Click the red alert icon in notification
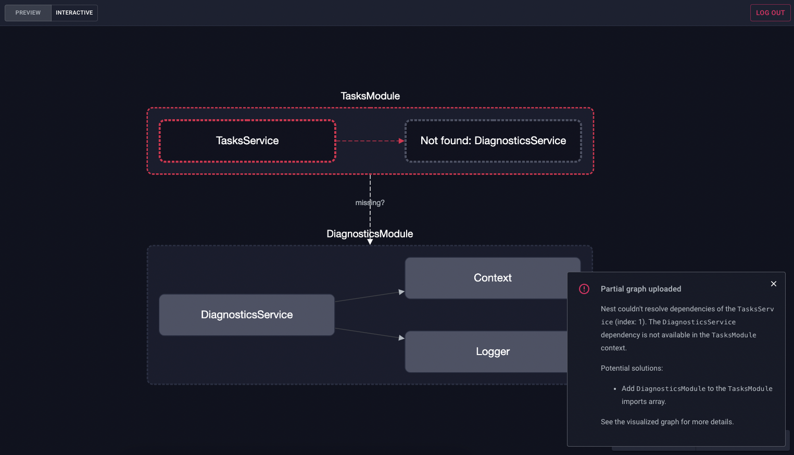 584,289
